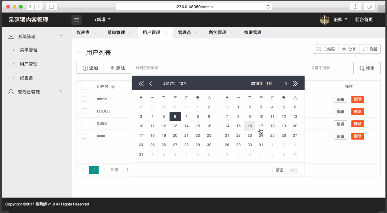Click the 二维码 button
This screenshot has width=387, height=213.
pos(326,49)
